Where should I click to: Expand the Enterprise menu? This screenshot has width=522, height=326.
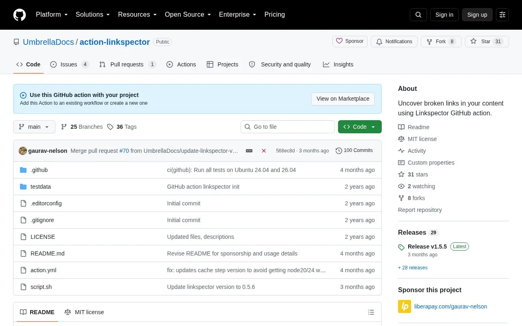(x=238, y=15)
